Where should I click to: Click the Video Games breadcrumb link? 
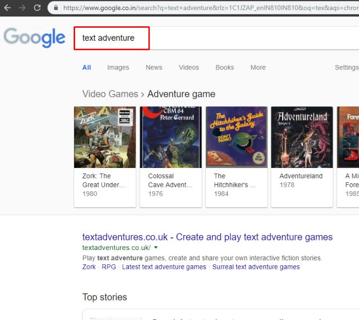coord(110,94)
